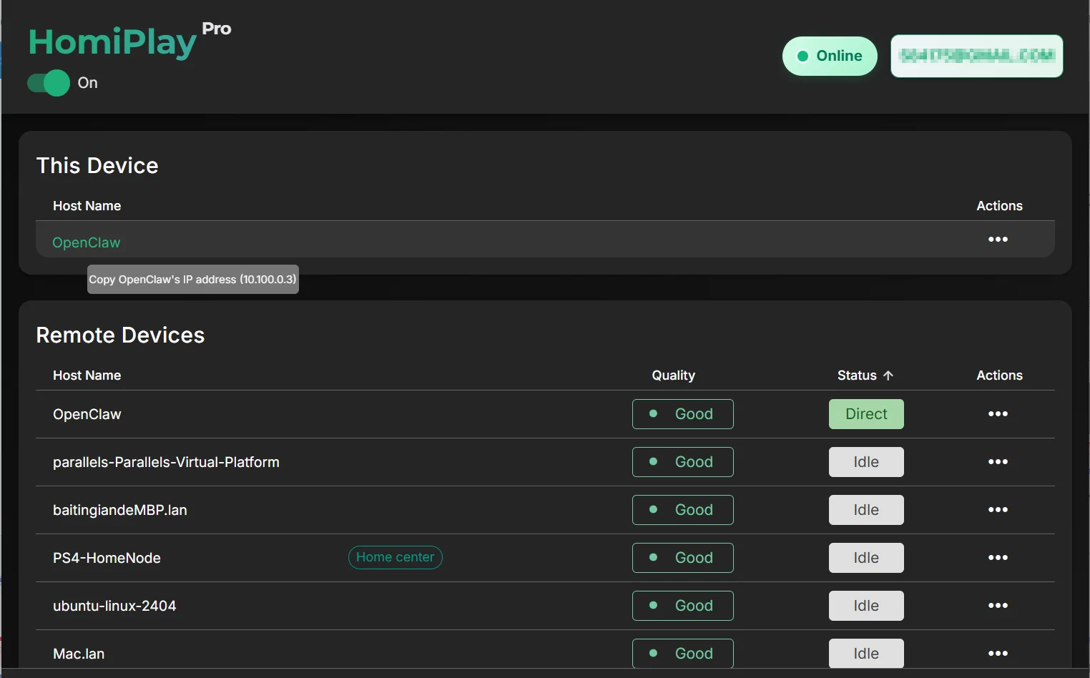Viewport: 1090px width, 678px height.
Task: Click Good quality badge for ubuntu-linux-2404
Action: pyautogui.click(x=683, y=606)
